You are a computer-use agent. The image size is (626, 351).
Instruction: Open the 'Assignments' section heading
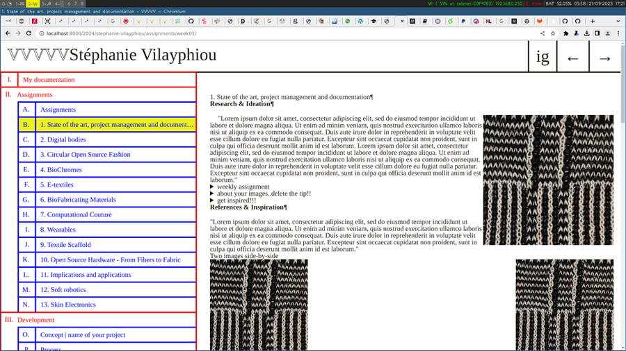point(34,95)
